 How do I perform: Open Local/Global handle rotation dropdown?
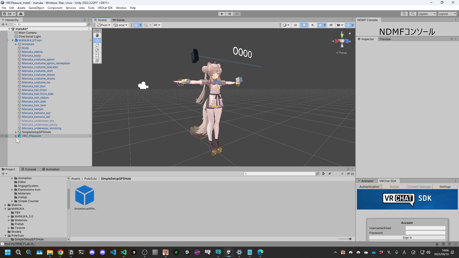pos(120,25)
